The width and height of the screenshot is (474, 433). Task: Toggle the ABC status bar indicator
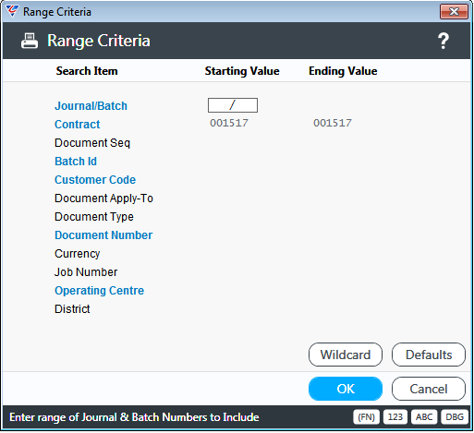point(424,417)
